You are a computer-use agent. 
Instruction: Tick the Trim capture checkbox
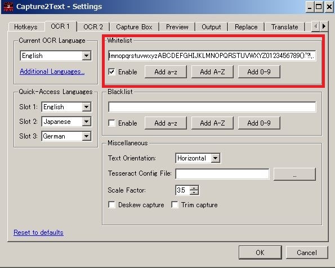click(x=175, y=205)
